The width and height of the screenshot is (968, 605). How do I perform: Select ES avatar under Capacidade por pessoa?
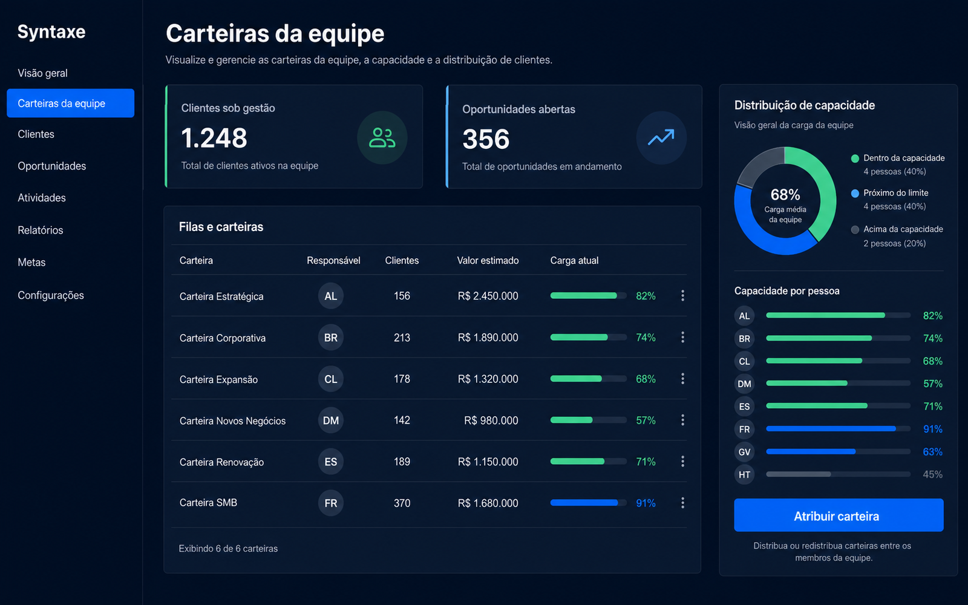744,407
